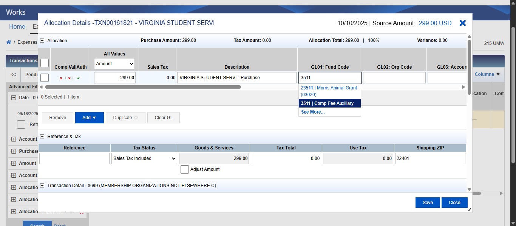Click the down chevron on the dialog scrollbar

469,189
